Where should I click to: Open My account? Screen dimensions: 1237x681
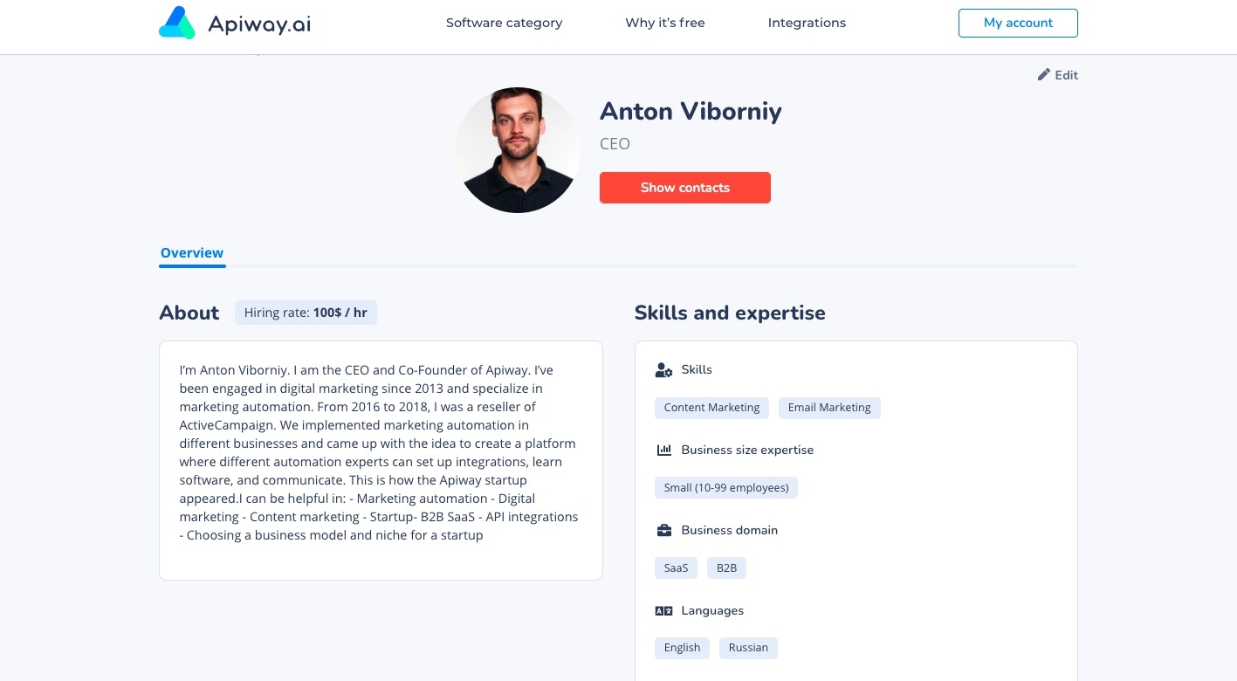point(1018,23)
